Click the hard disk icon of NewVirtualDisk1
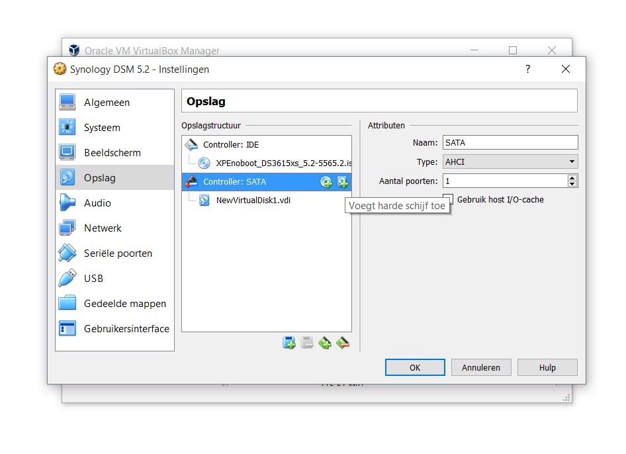Image resolution: width=626 pixels, height=454 pixels. pos(204,200)
